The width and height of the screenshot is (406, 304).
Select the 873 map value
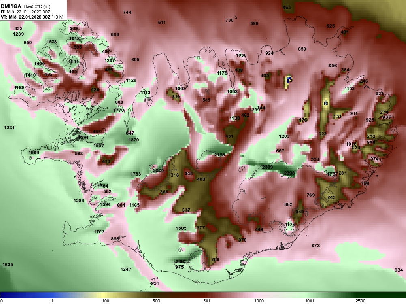point(315,246)
